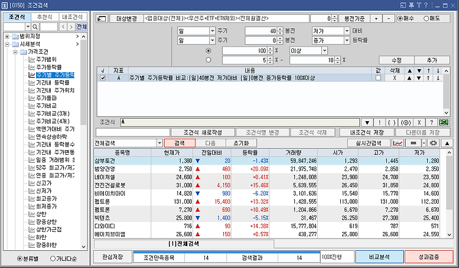Image resolution: width=459 pixels, height=268 pixels.
Task: Open the chart view icon beside 실시간검색
Action: [x=398, y=143]
